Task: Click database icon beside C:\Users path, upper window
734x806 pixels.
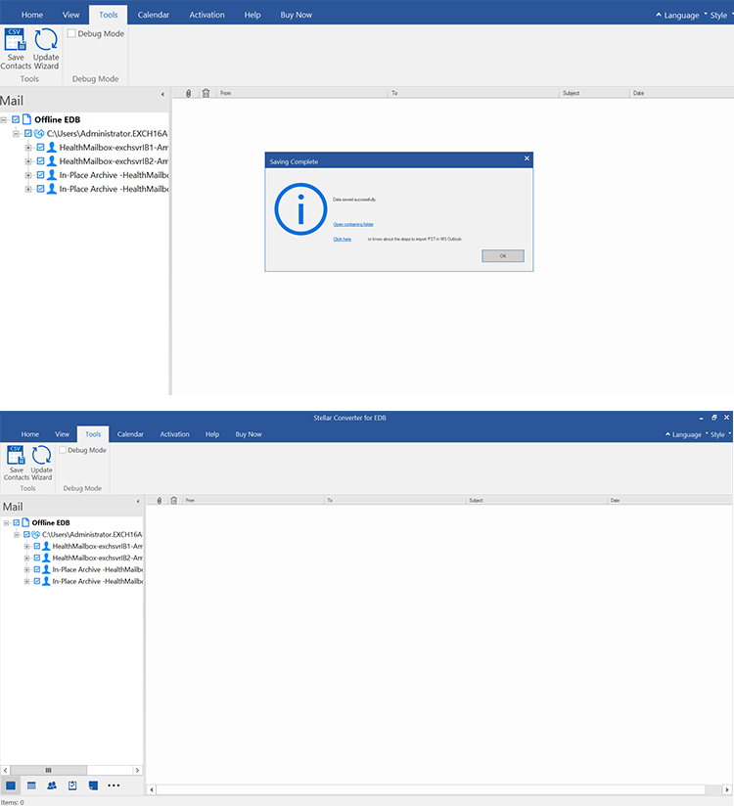Action: pyautogui.click(x=39, y=134)
